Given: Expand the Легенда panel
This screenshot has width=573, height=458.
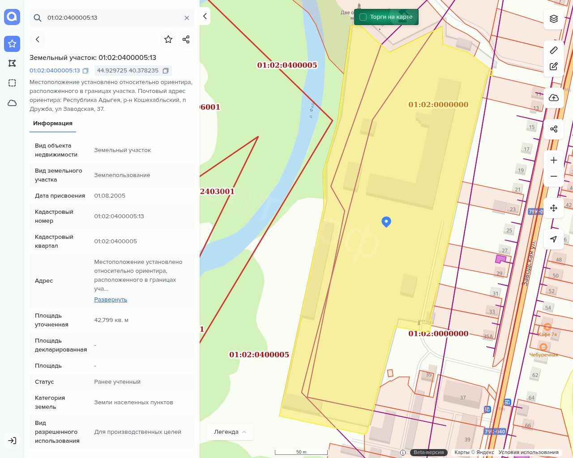Looking at the screenshot, I should (230, 432).
